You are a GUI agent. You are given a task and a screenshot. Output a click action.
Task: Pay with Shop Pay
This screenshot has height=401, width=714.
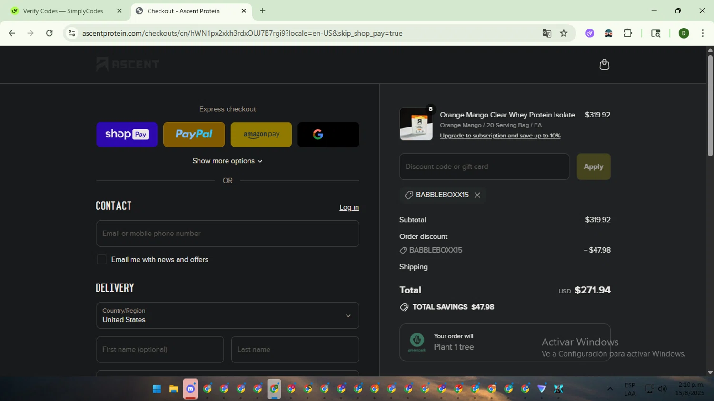coord(127,135)
